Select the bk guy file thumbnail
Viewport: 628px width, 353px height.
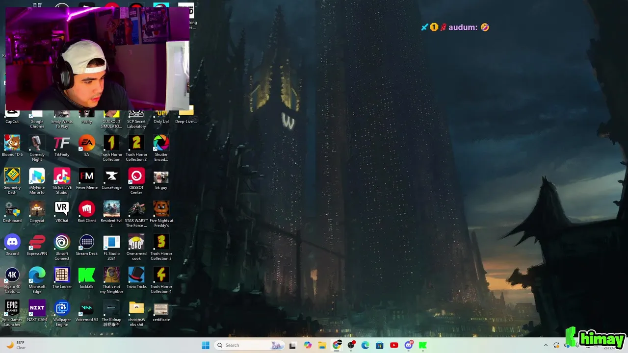coord(161,177)
